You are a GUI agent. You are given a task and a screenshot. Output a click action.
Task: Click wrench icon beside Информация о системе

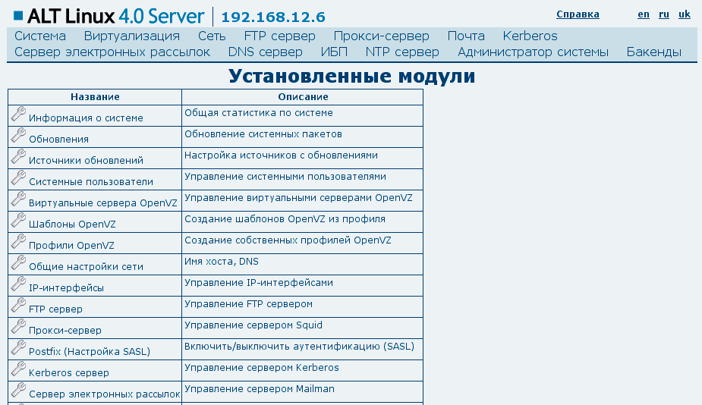(18, 114)
